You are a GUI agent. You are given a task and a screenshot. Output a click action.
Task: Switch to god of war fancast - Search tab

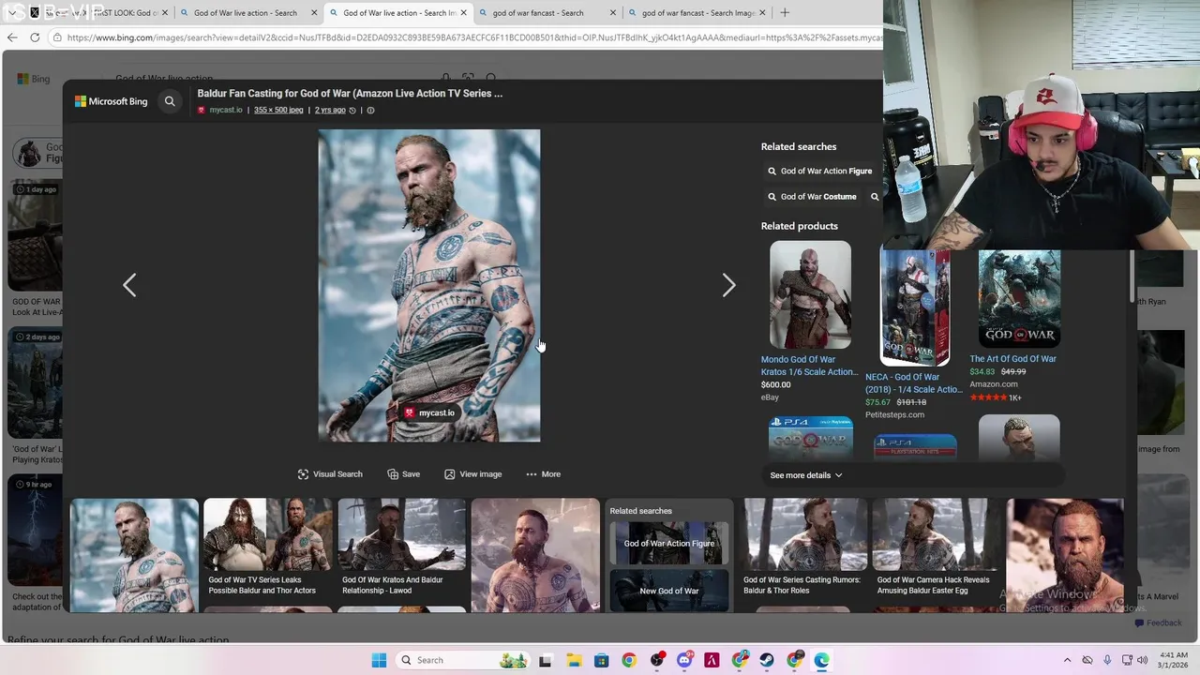(x=539, y=13)
